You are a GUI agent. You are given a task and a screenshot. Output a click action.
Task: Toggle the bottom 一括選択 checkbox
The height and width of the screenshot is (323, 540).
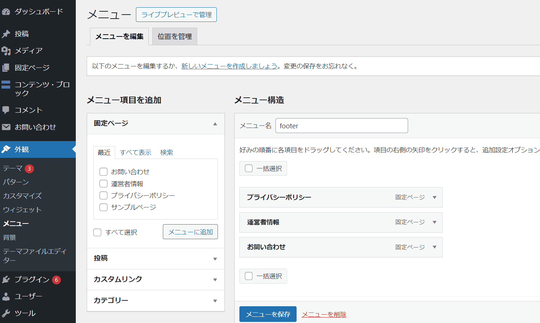[x=249, y=276]
